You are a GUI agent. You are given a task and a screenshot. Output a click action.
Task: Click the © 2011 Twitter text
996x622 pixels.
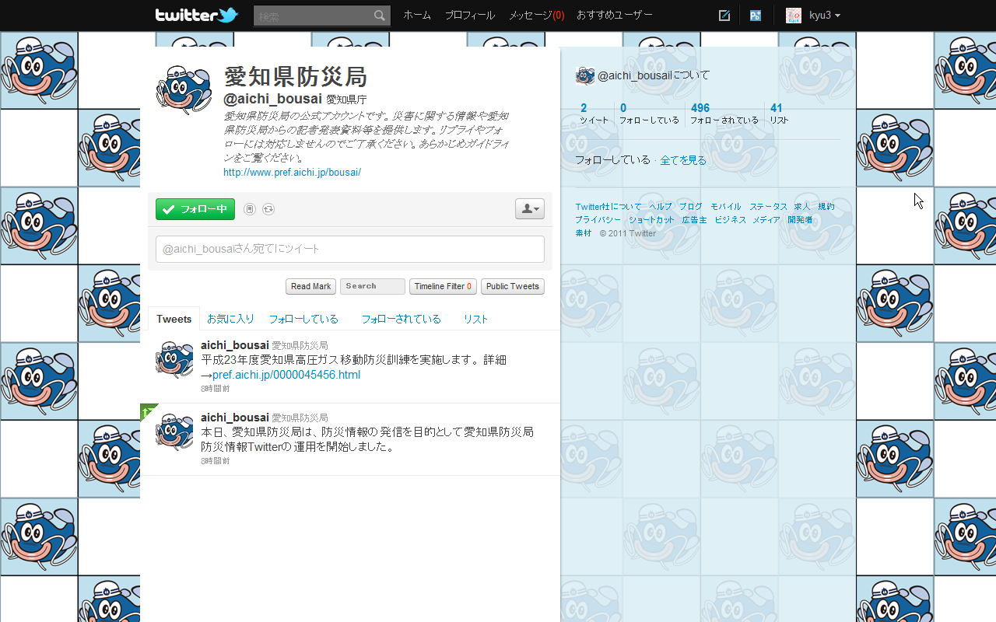(628, 233)
